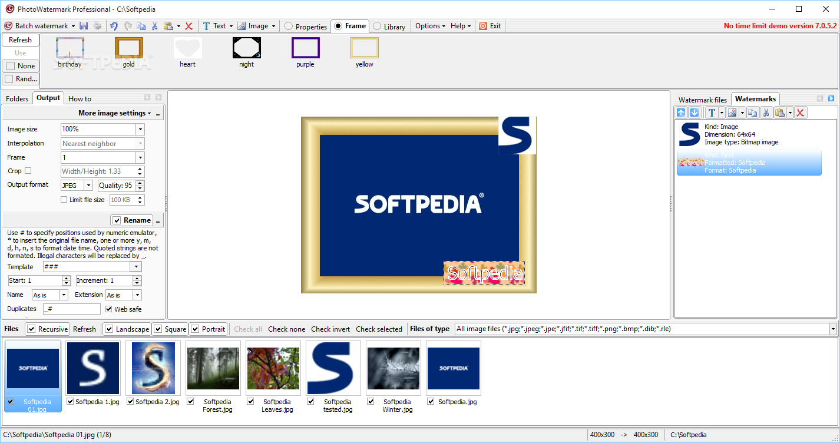This screenshot has width=840, height=443.
Task: Switch to the How to tab
Action: pyautogui.click(x=80, y=99)
